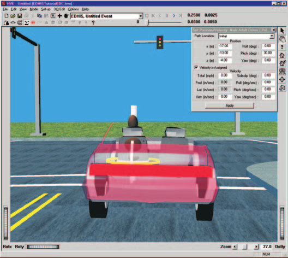Click the Pitch (deg) field showing 30.00
Viewport: 288px width, 258px height.
[x=268, y=53]
